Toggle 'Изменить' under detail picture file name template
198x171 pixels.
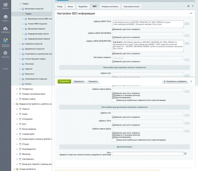coord(113,133)
